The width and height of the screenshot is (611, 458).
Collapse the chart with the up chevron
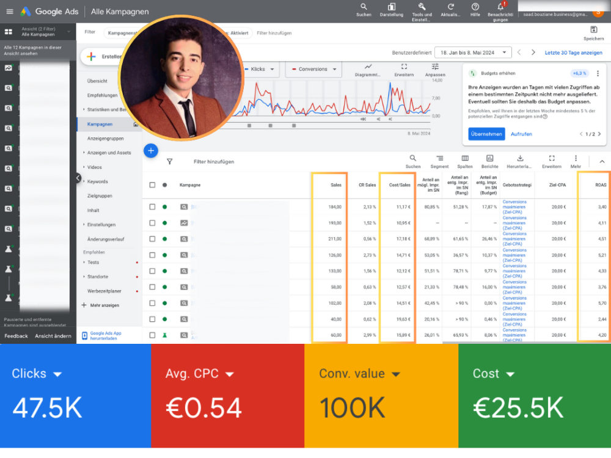coord(602,161)
